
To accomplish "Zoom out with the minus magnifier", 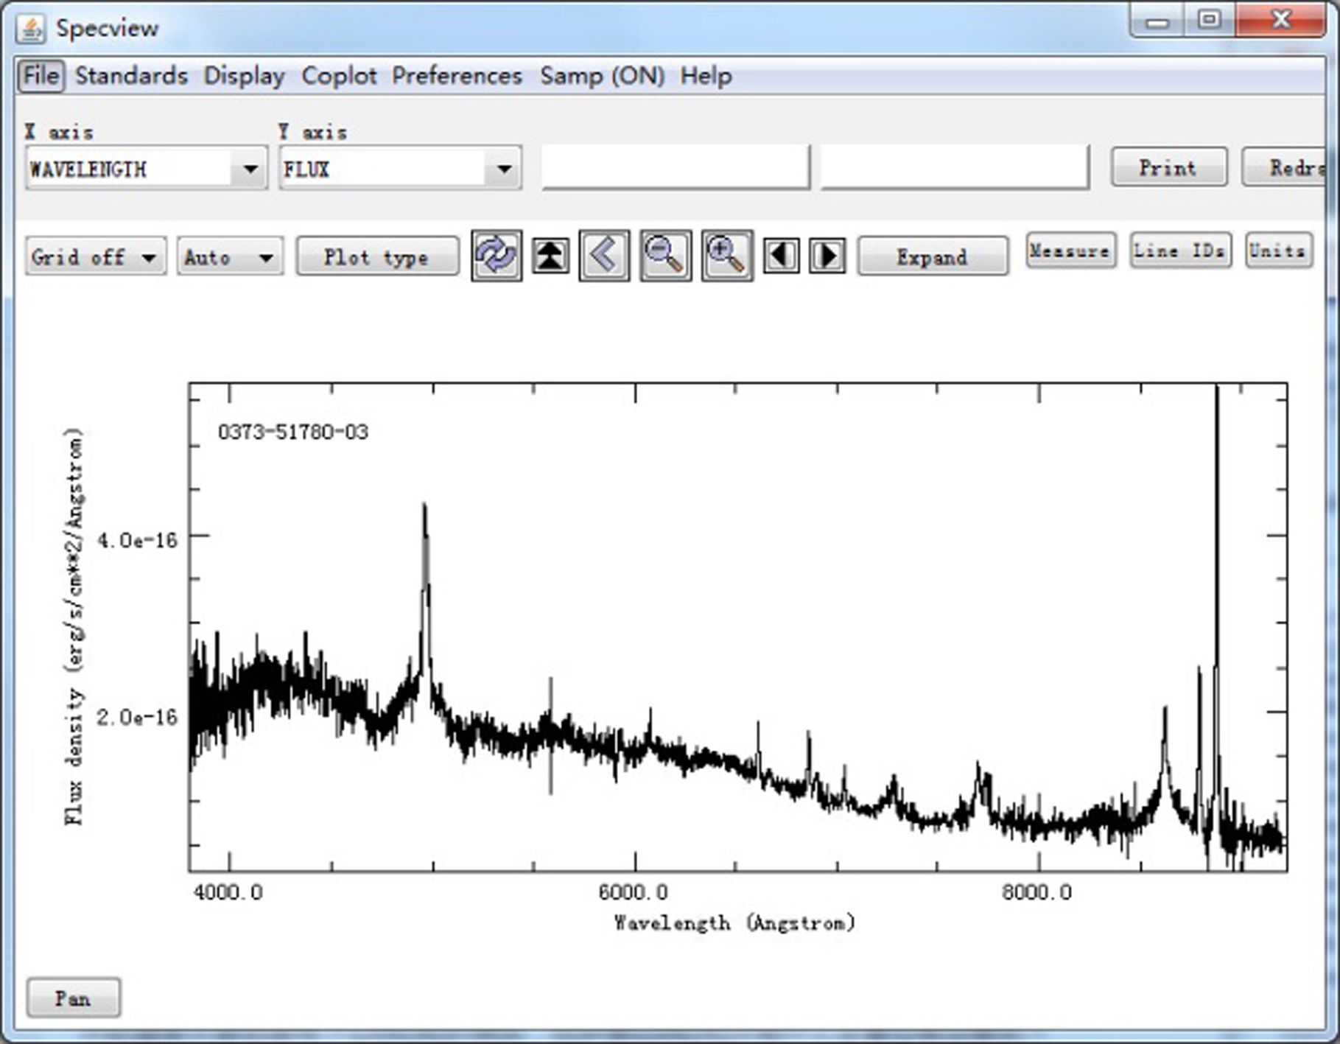I will [x=665, y=256].
